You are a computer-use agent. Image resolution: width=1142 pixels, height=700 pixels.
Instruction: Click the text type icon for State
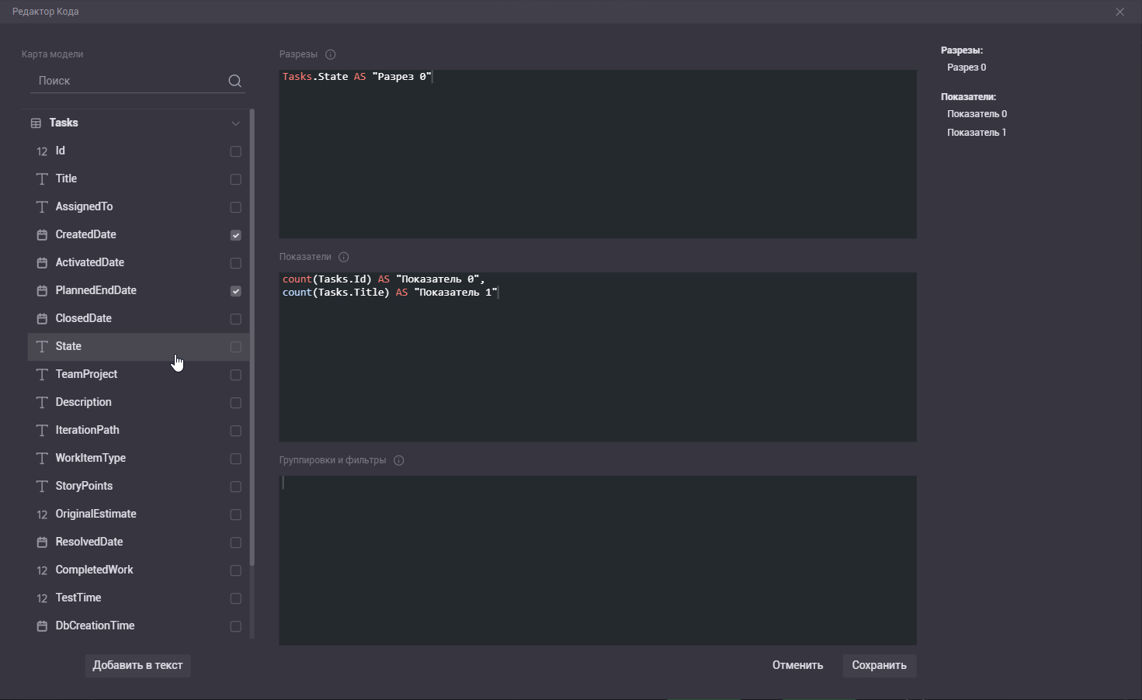point(42,347)
